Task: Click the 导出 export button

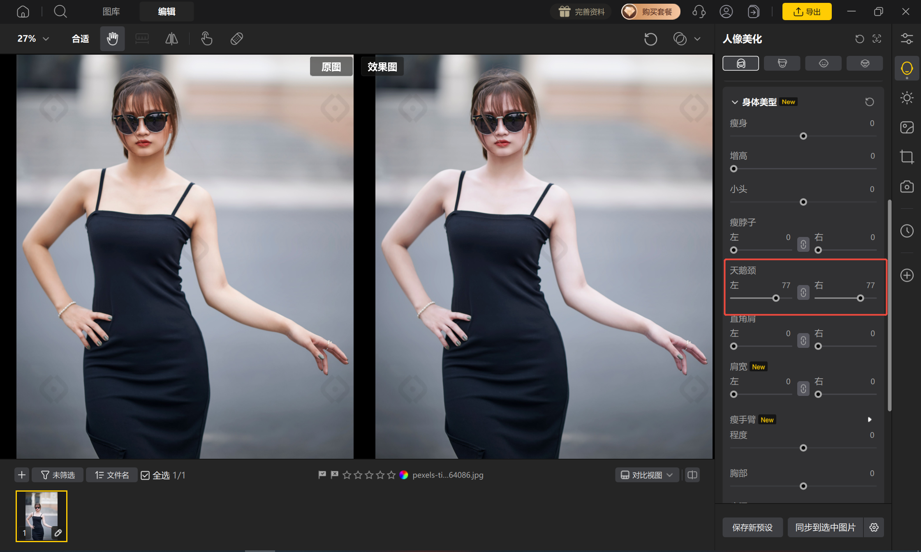Action: pyautogui.click(x=807, y=11)
